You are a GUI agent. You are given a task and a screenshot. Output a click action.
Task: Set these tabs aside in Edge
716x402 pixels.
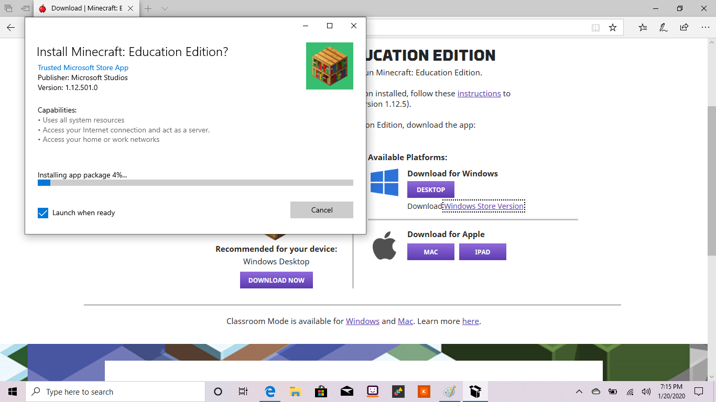coord(25,8)
